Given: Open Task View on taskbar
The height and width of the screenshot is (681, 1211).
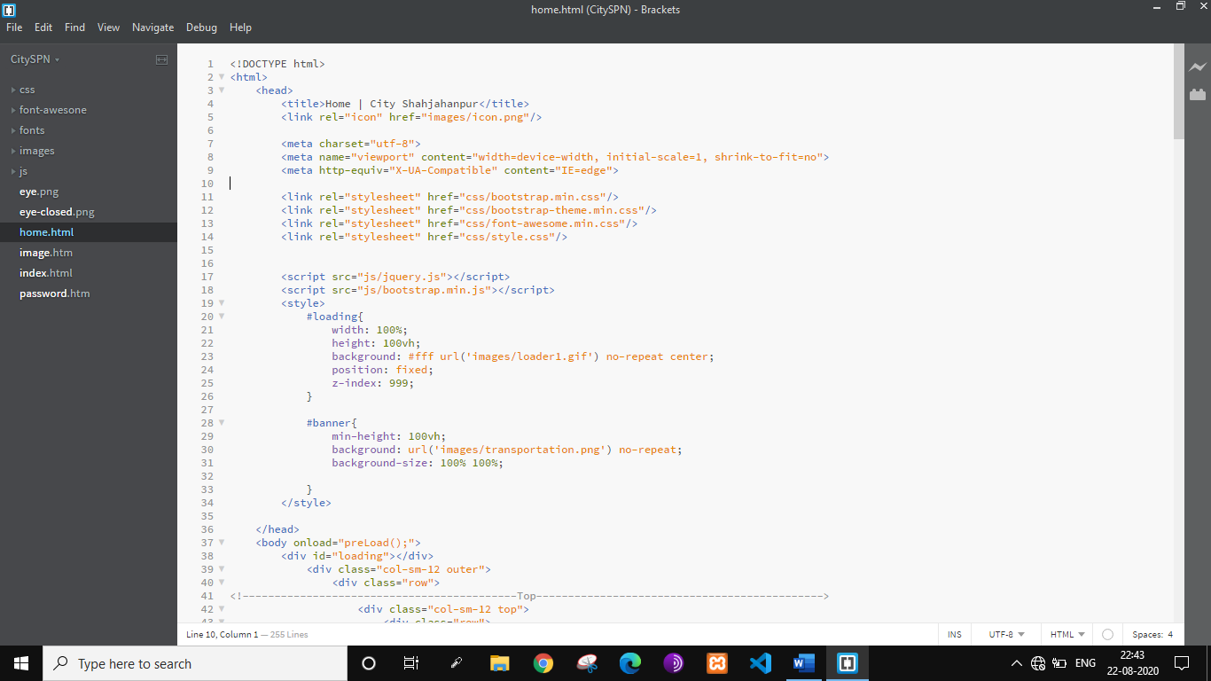Looking at the screenshot, I should (x=411, y=663).
